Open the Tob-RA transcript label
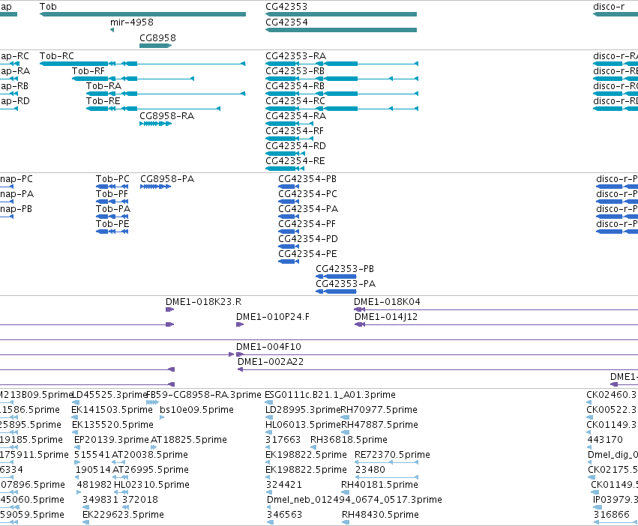Screen dimensions: 638x526 pos(103,86)
